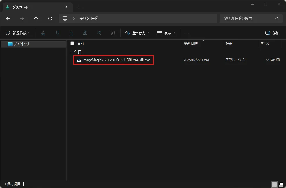The height and width of the screenshot is (188, 286).
Task: Click the PC monitor icon in address bar
Action: click(x=65, y=18)
